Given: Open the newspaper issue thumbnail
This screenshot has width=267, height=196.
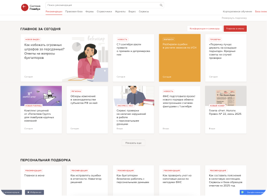Looking at the screenshot, I should point(225,96).
